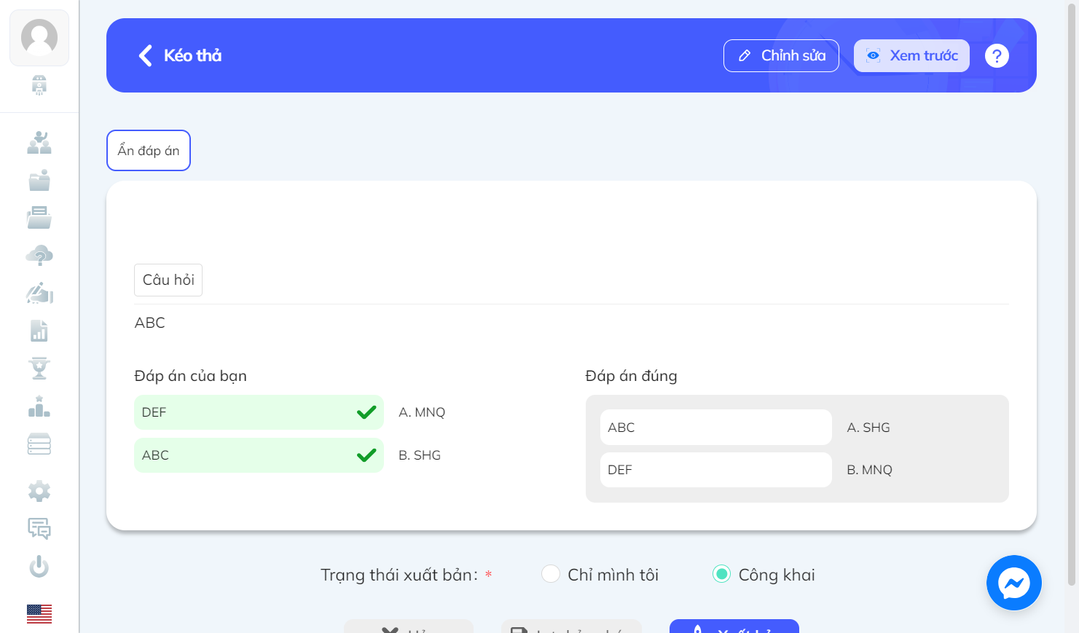Click the DEF answer box in your answers
Image resolution: width=1079 pixels, height=633 pixels.
259,412
